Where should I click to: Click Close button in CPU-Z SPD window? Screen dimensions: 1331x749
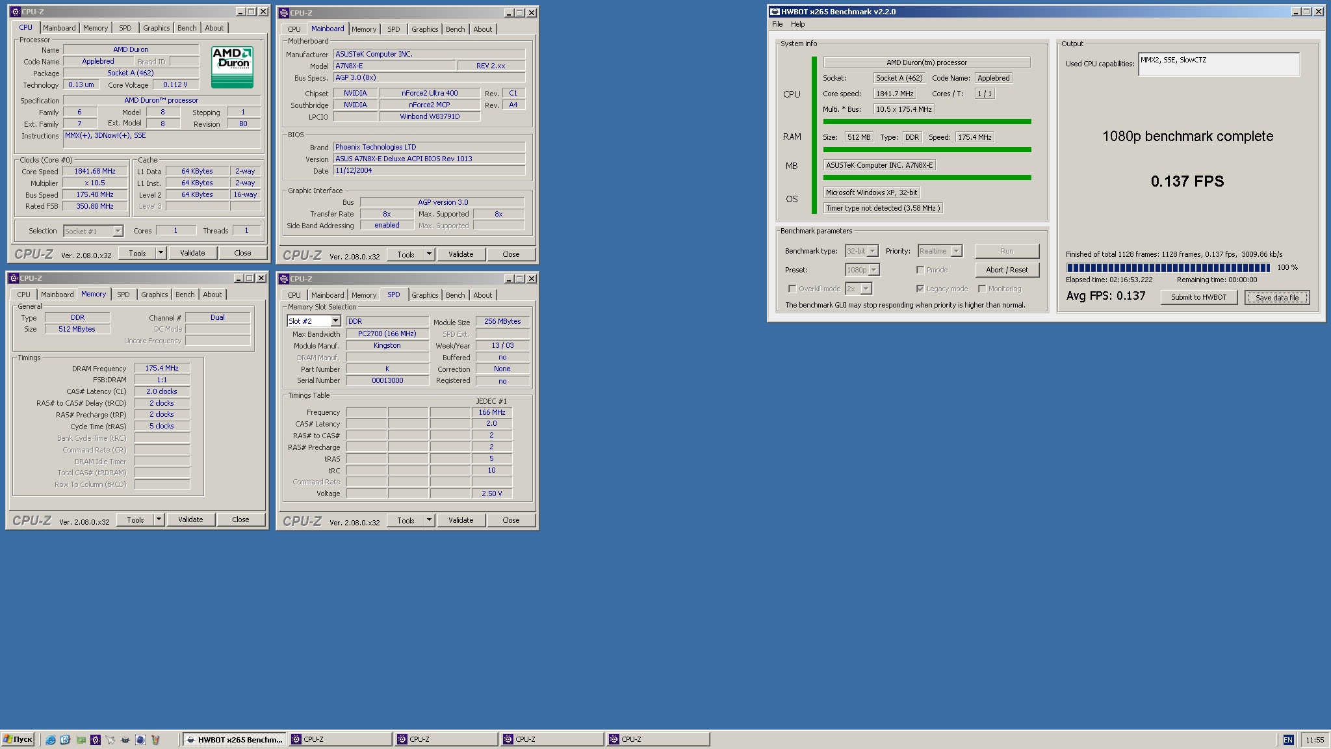(511, 520)
